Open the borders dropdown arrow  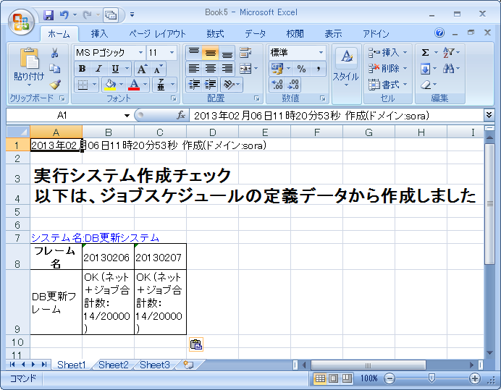coord(95,85)
